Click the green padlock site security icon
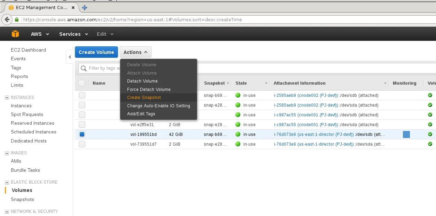Image resolution: width=436 pixels, height=216 pixels. 17,20
